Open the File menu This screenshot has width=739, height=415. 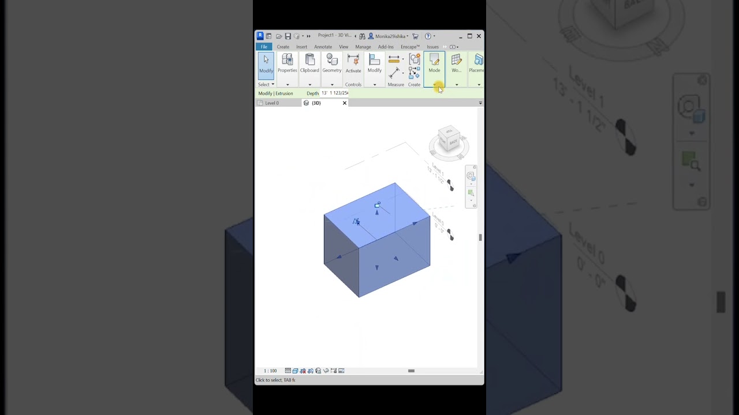point(264,47)
